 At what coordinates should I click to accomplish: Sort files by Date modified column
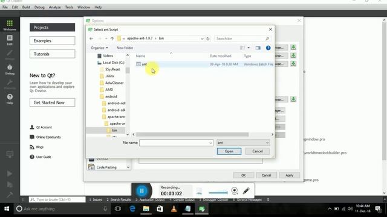220,56
